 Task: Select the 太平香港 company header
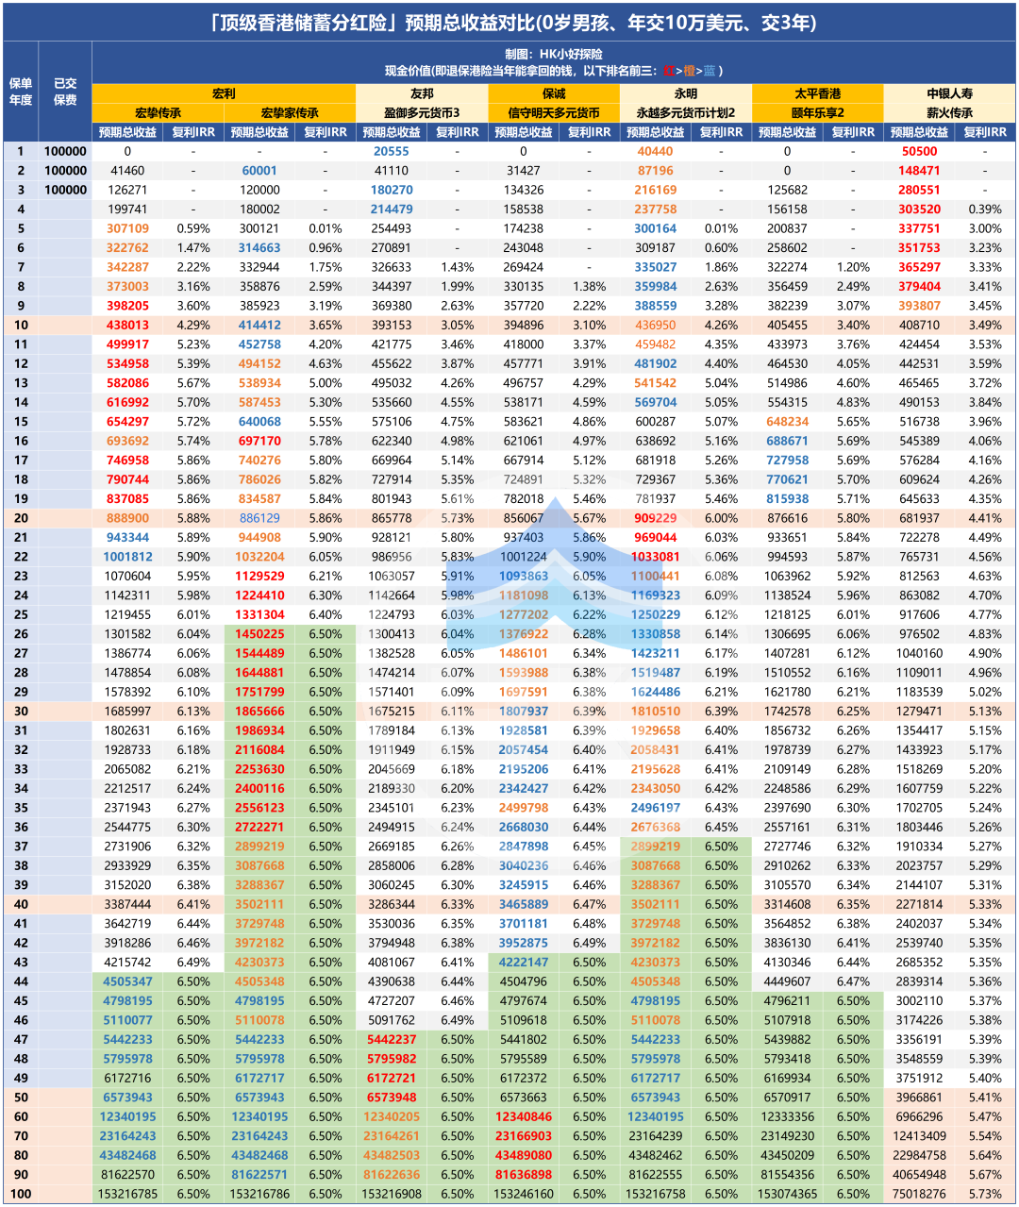click(x=817, y=93)
